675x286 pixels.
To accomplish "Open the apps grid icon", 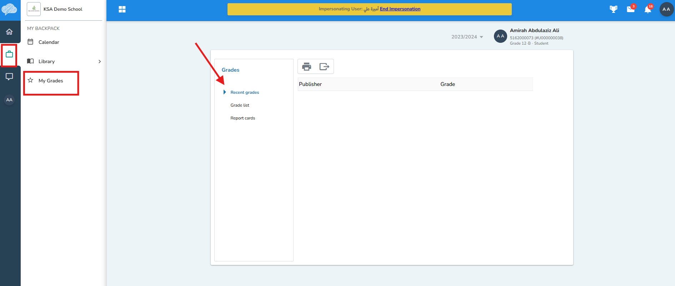I will pyautogui.click(x=122, y=9).
